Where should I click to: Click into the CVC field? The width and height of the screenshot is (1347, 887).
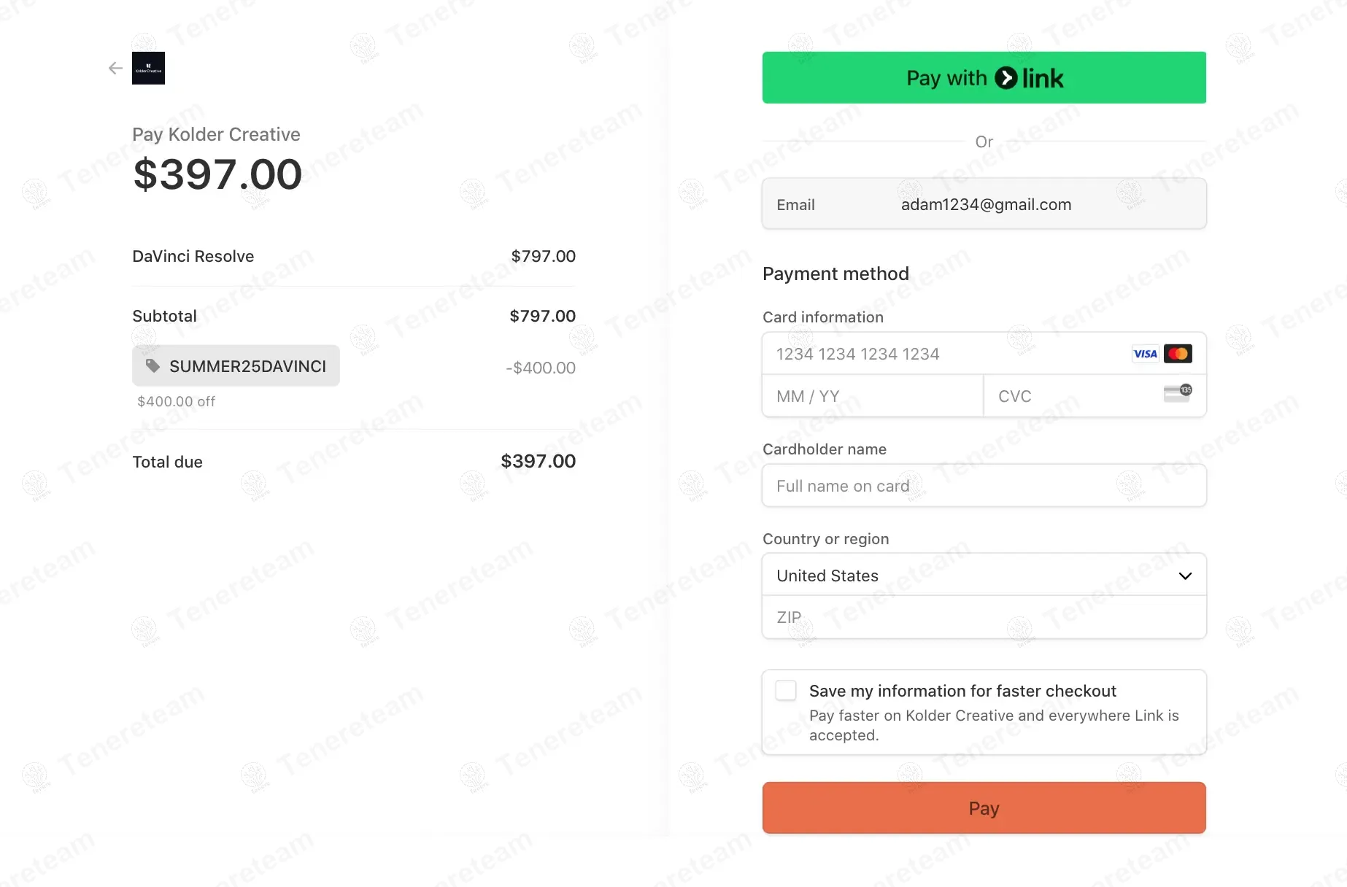[1073, 396]
